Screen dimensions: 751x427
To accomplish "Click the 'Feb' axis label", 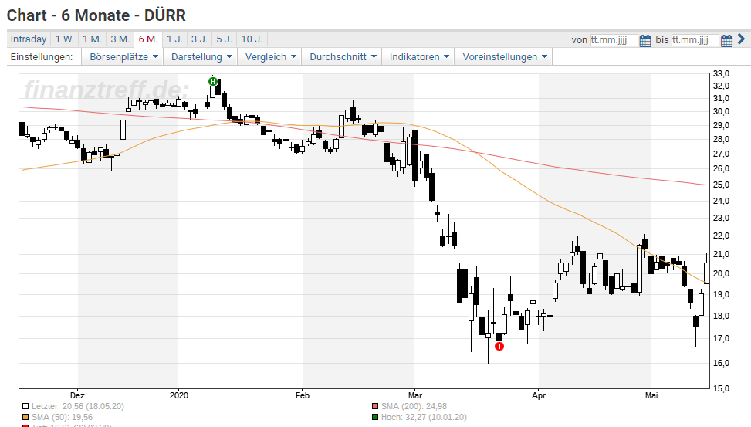I will tap(303, 395).
